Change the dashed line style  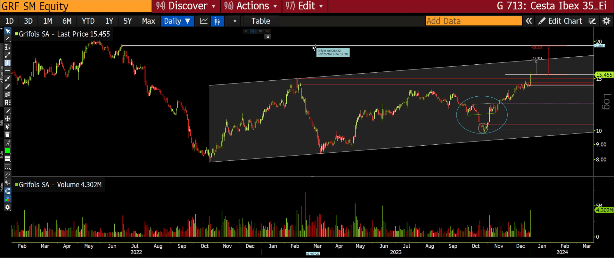(7, 167)
